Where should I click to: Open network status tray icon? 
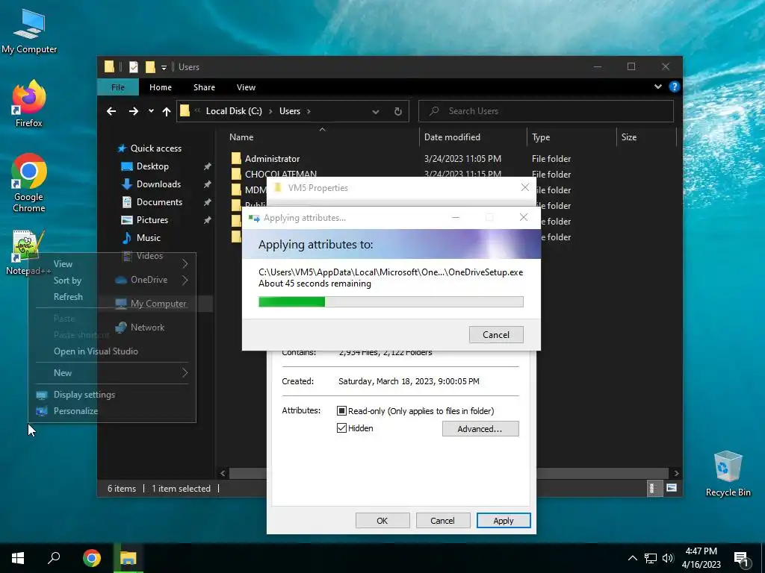[x=651, y=558]
